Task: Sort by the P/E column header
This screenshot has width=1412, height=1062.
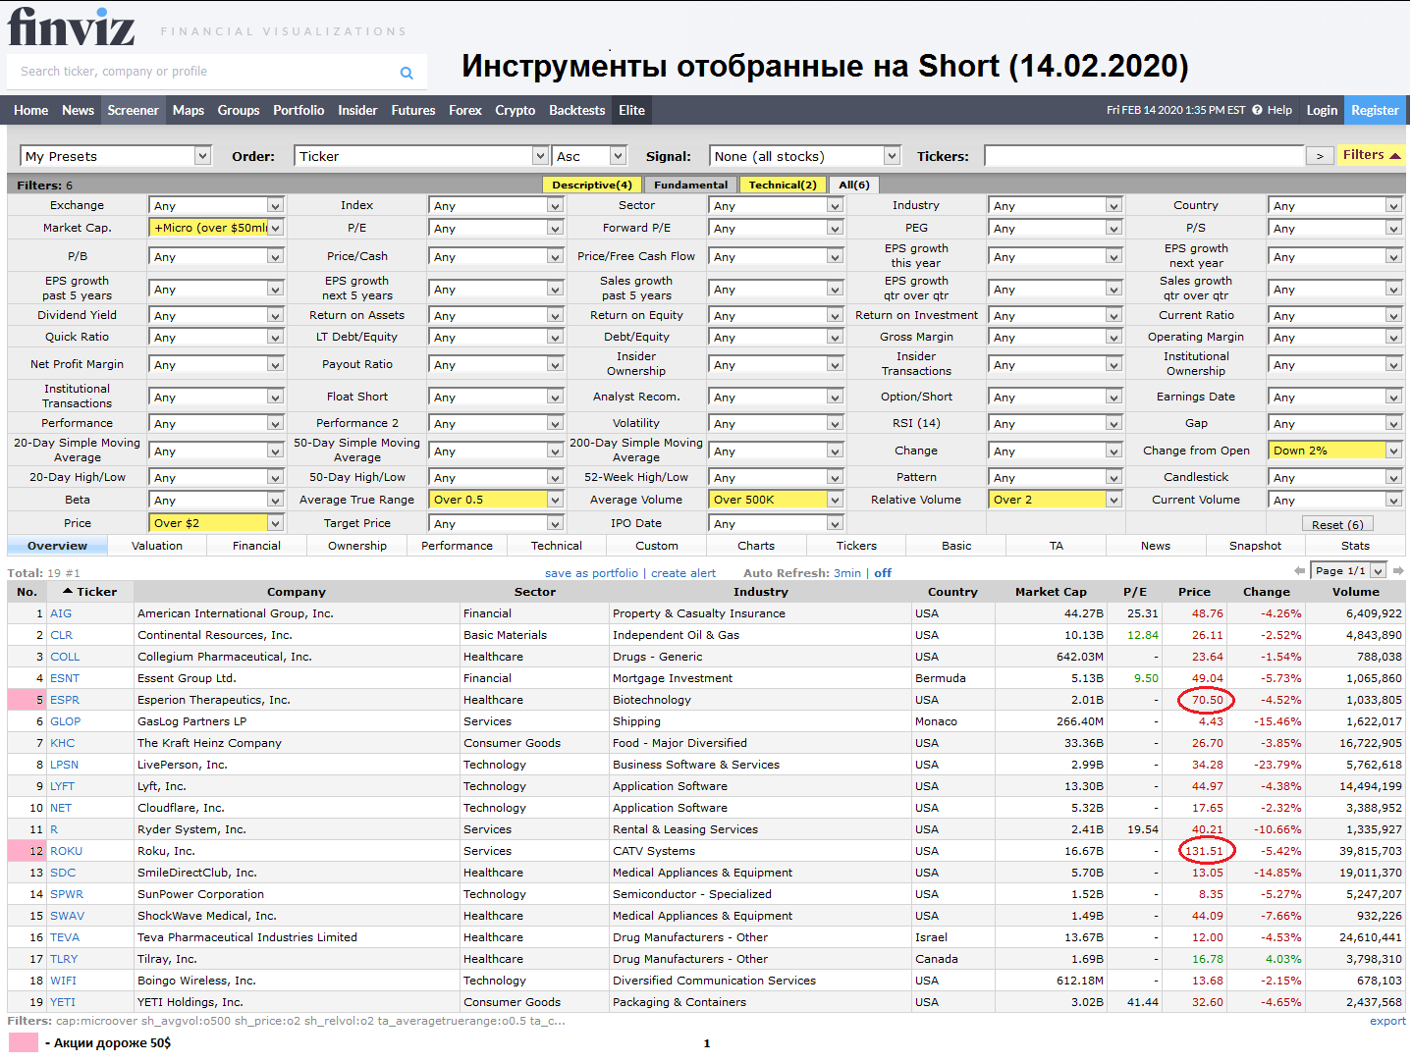Action: pyautogui.click(x=1135, y=592)
